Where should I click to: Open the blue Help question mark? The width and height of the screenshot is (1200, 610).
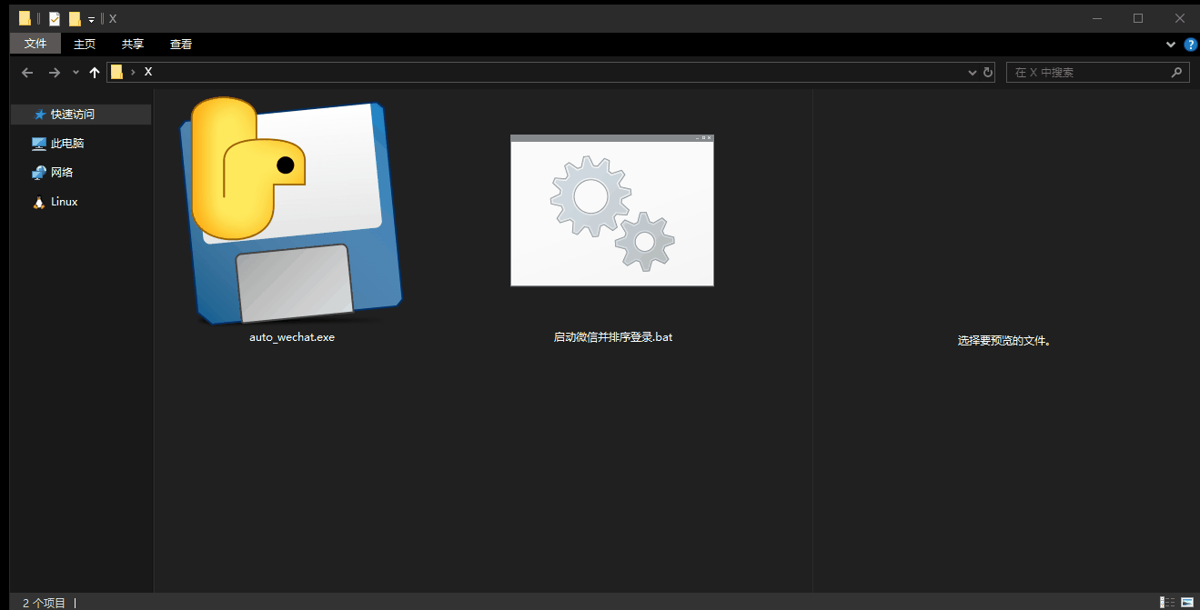coord(1190,45)
